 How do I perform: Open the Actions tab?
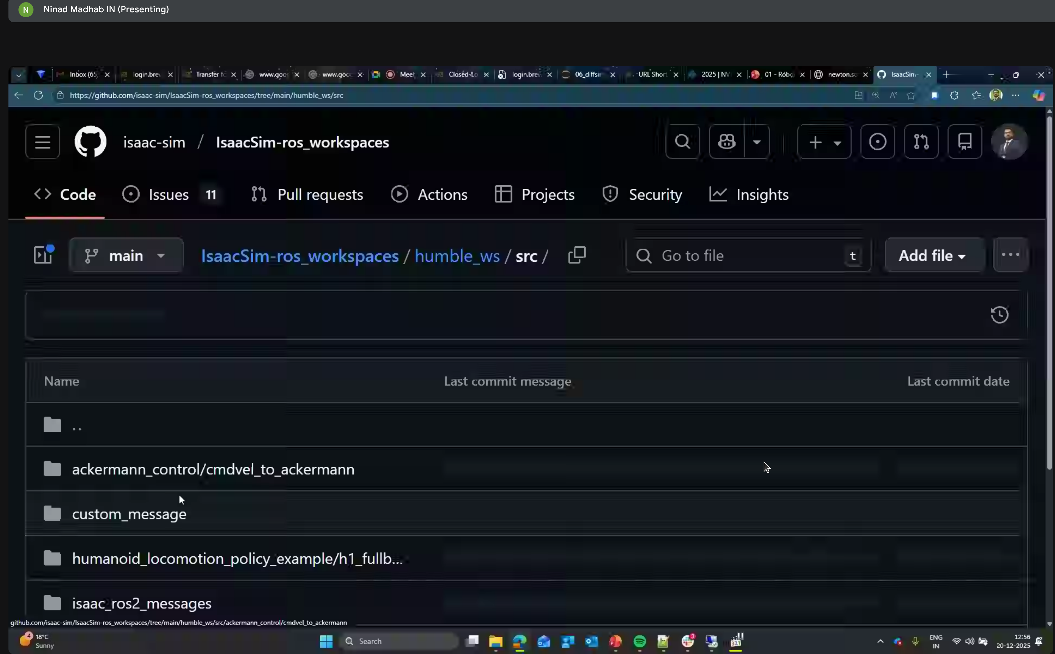coord(443,194)
